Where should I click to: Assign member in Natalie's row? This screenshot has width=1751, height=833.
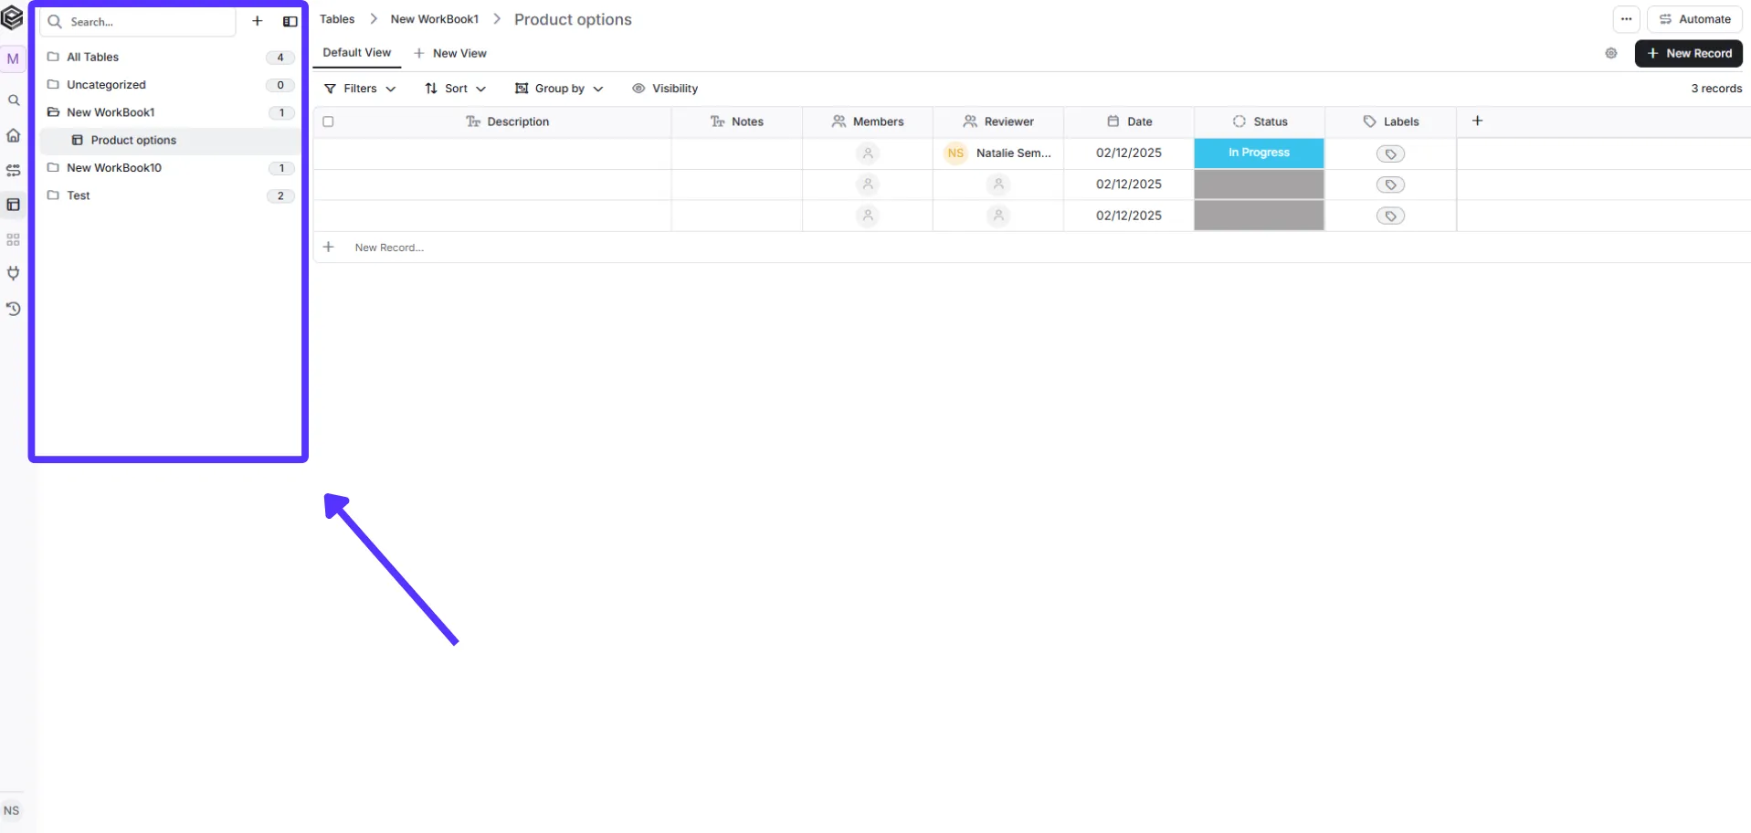[868, 153]
